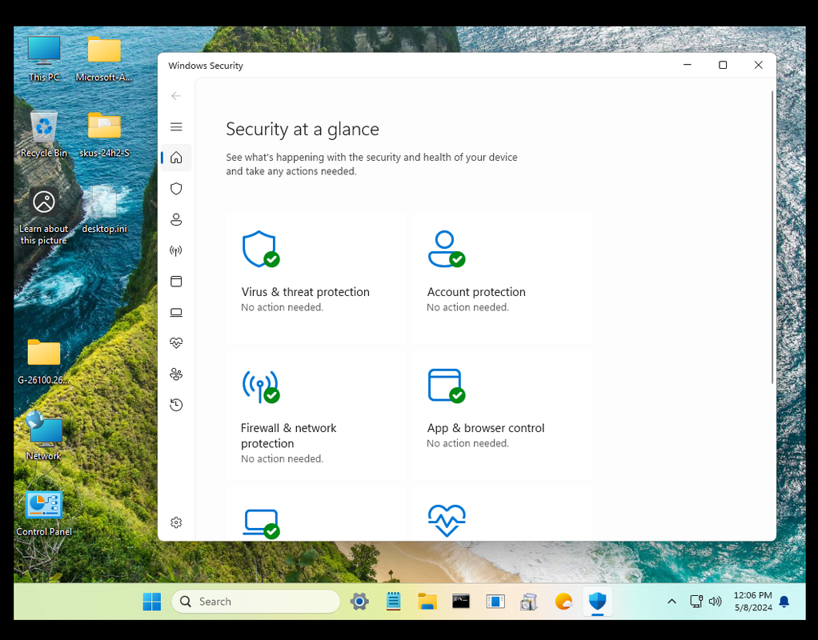Open the volume speaker tray icon
Viewport: 818px width, 640px height.
click(716, 602)
